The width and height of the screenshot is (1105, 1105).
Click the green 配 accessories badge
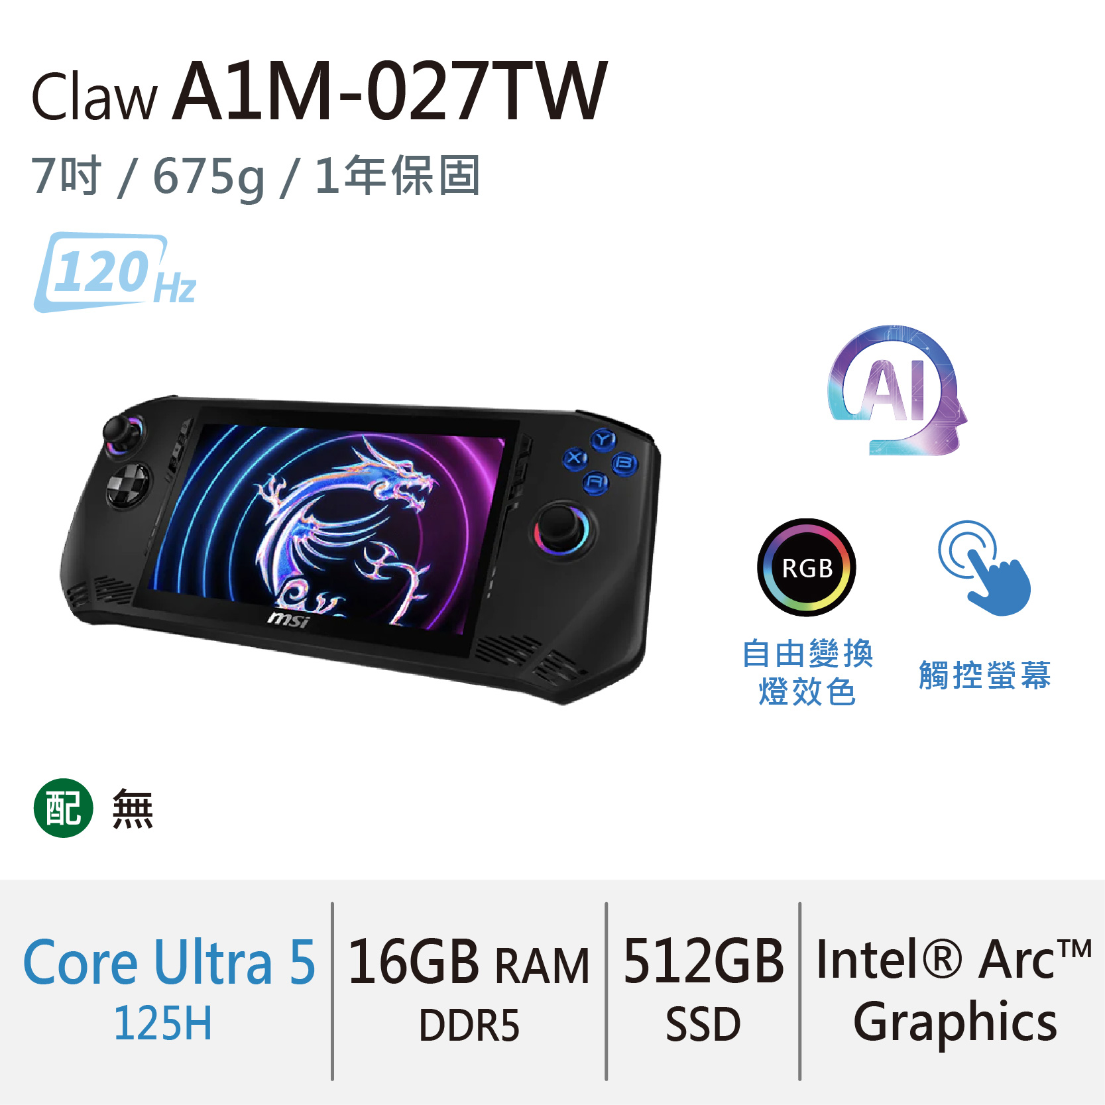64,807
